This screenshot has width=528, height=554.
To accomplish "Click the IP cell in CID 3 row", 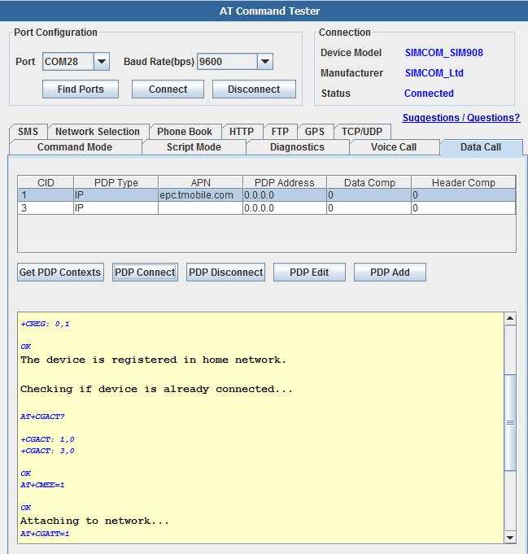I will click(116, 208).
